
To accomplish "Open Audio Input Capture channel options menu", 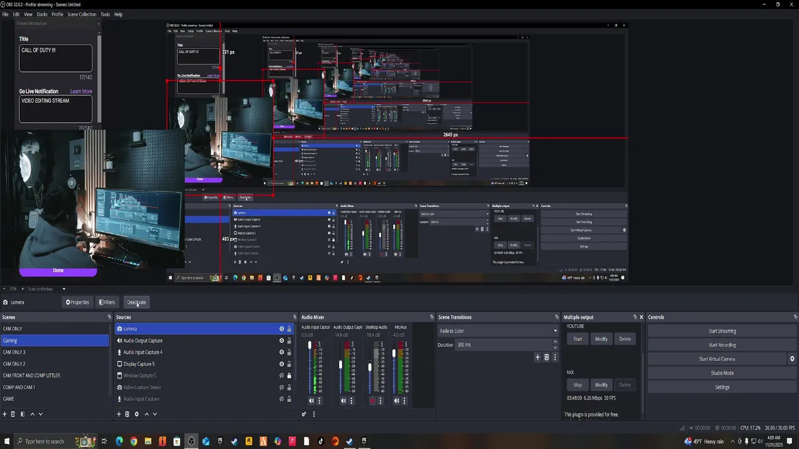I will tap(319, 401).
